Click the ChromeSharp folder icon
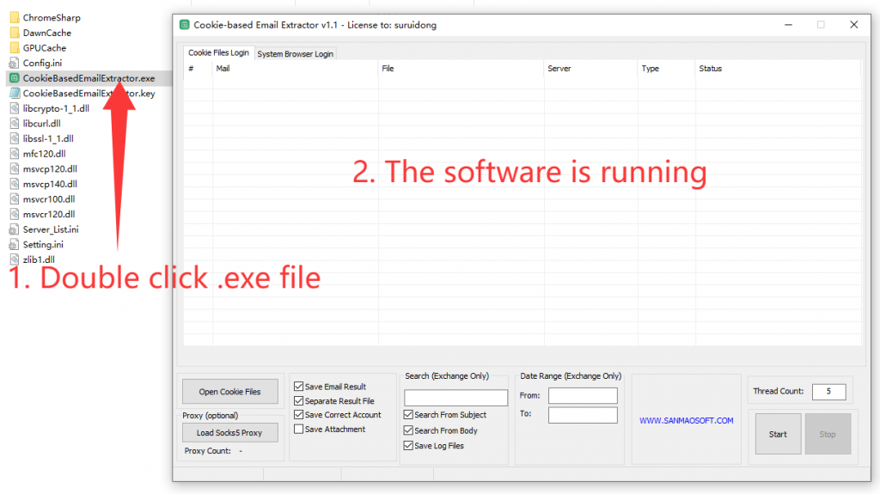Image resolution: width=880 pixels, height=494 pixels. [14, 17]
